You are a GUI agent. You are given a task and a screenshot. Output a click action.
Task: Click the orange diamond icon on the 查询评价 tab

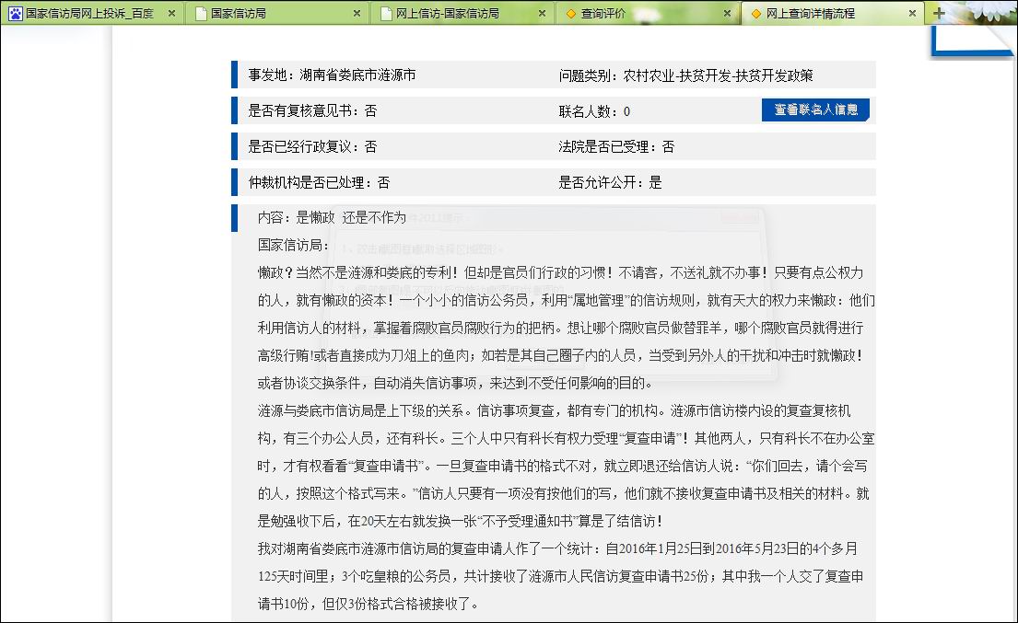click(571, 14)
